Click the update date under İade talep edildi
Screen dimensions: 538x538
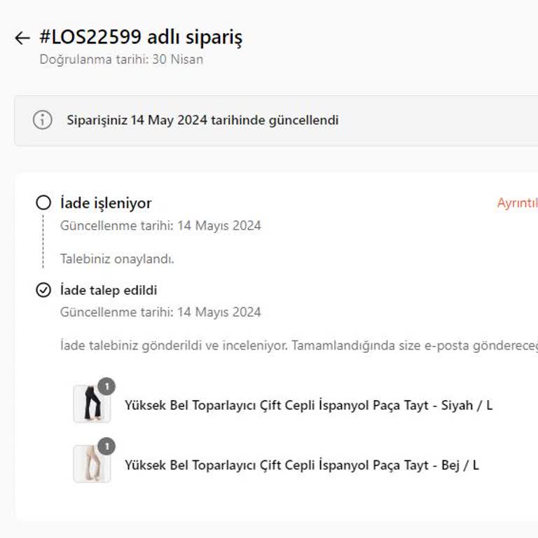[160, 312]
